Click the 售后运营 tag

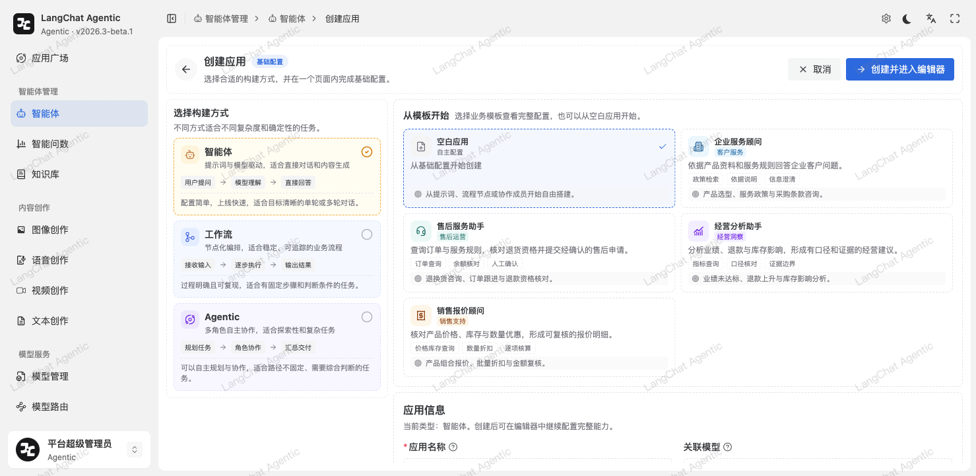(453, 237)
